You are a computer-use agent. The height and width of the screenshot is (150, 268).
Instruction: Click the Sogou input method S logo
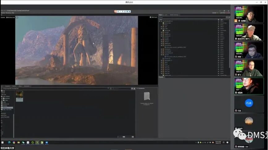(x=116, y=11)
